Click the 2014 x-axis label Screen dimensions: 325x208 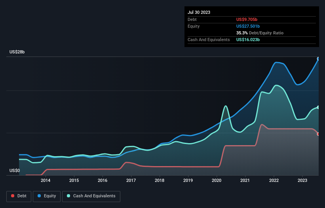(46, 180)
